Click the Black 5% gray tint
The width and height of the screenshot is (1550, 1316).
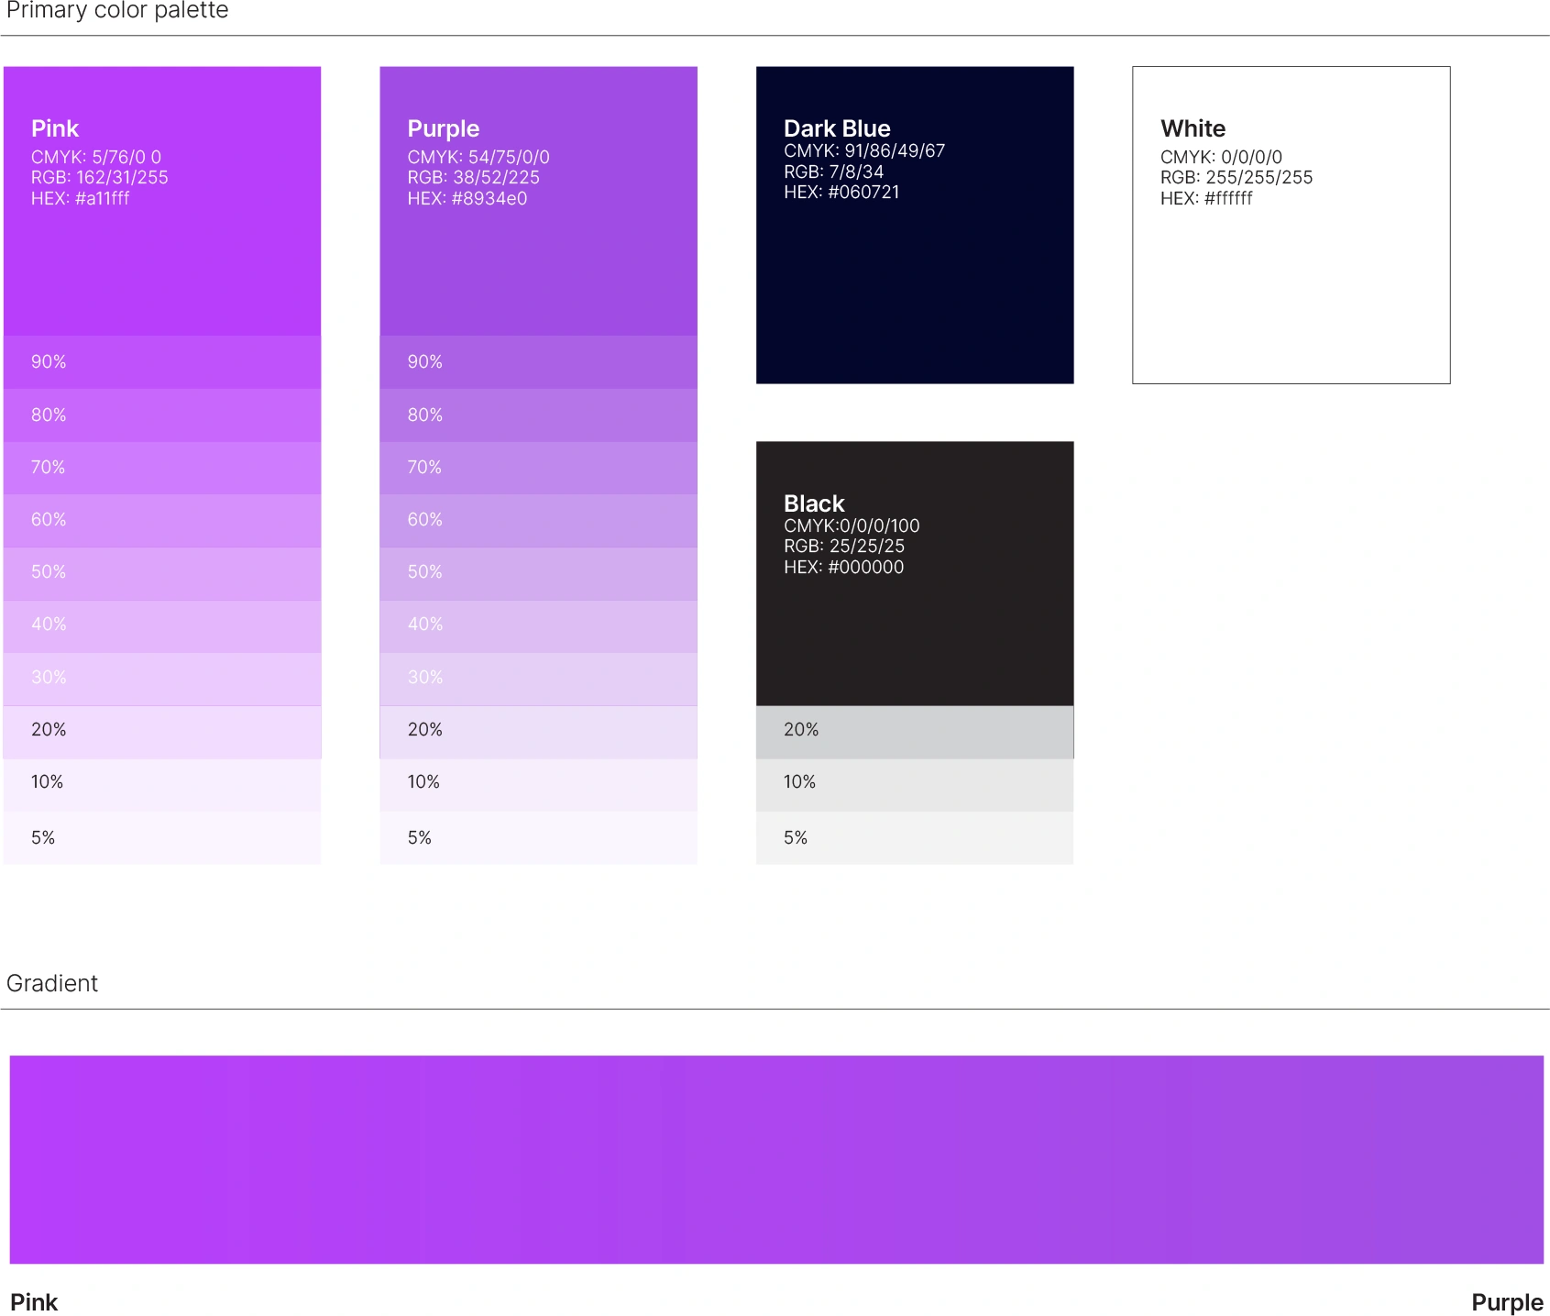(915, 837)
